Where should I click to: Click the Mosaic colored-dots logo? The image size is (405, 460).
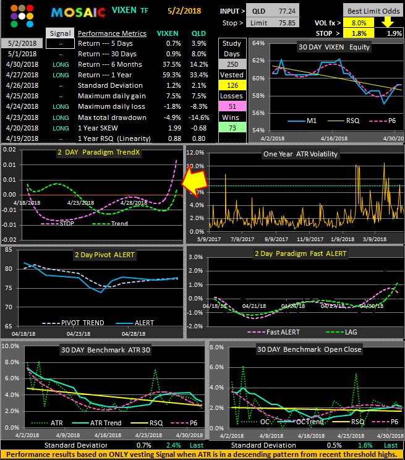22,16
